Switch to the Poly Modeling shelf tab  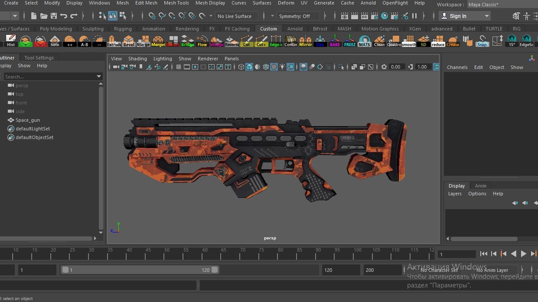click(56, 29)
